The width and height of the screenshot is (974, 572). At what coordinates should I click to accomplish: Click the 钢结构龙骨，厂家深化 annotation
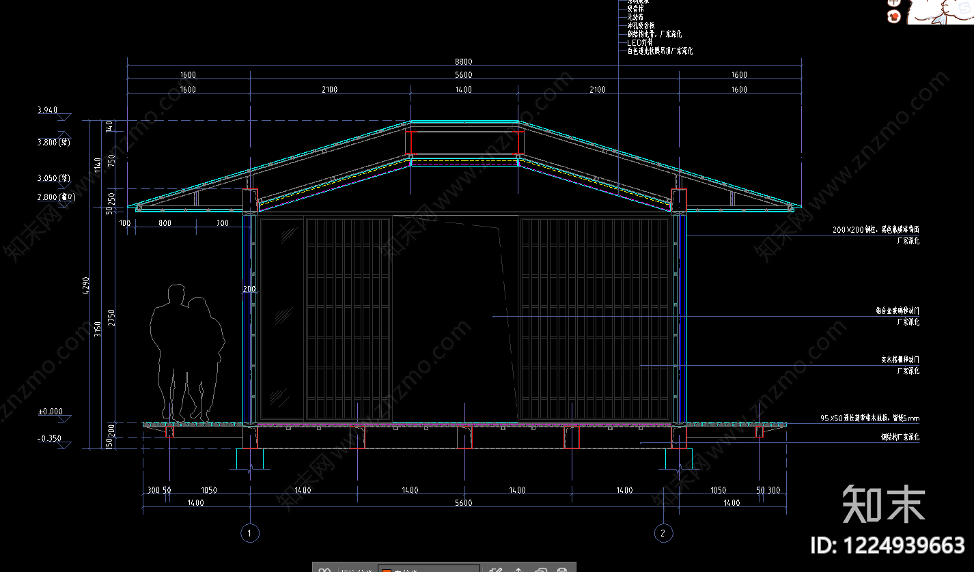pos(654,34)
